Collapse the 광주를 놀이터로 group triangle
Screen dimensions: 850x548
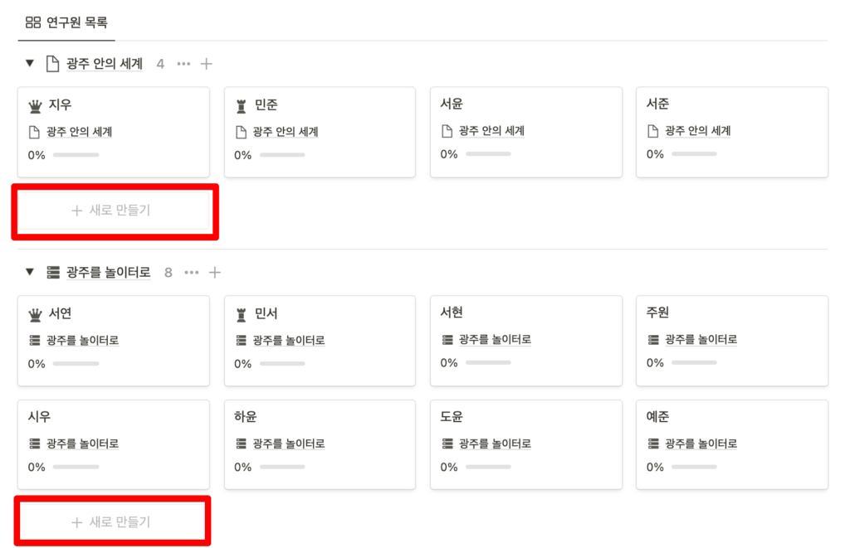(30, 272)
